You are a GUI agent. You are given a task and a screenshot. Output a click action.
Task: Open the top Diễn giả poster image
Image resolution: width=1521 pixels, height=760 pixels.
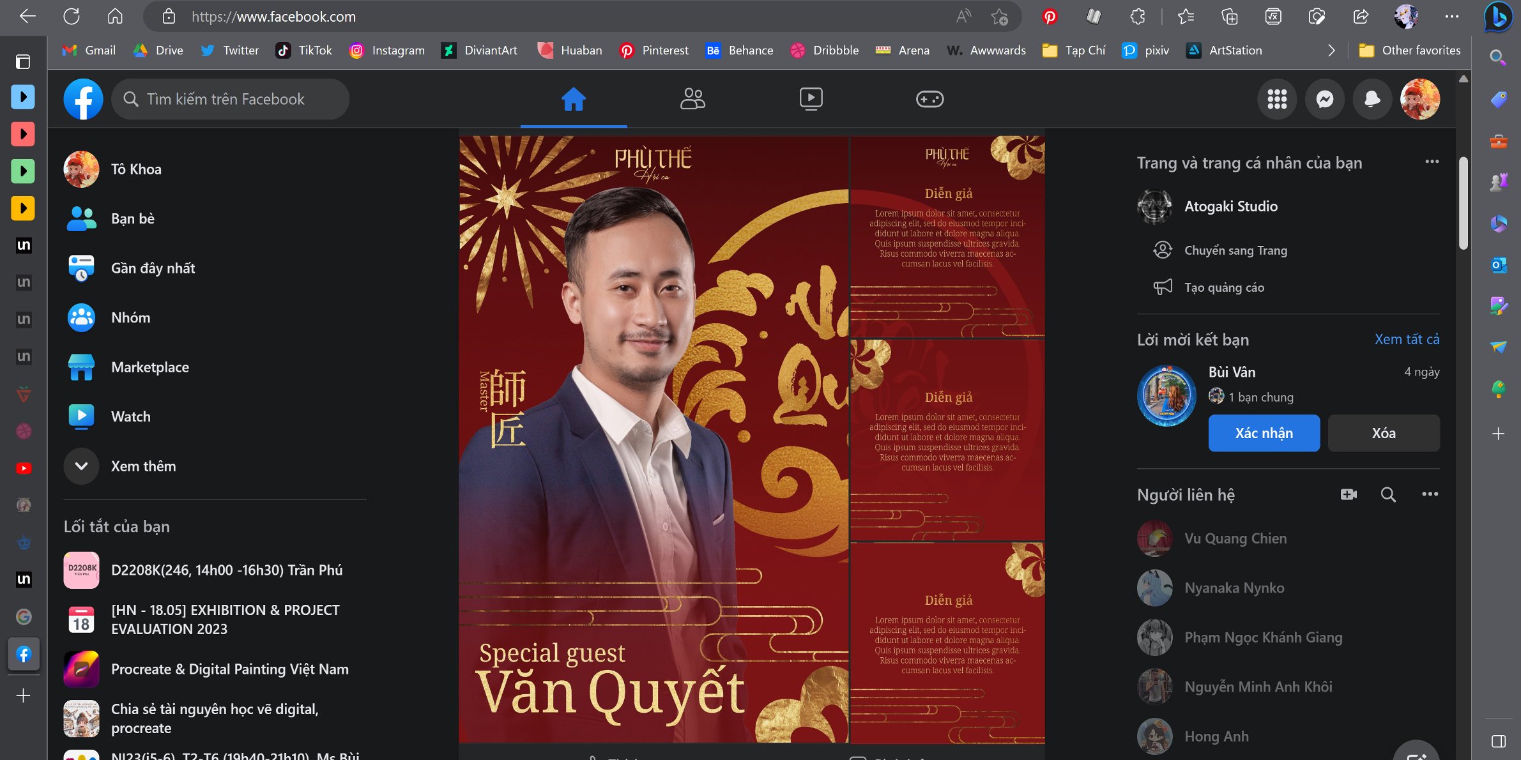click(x=947, y=236)
